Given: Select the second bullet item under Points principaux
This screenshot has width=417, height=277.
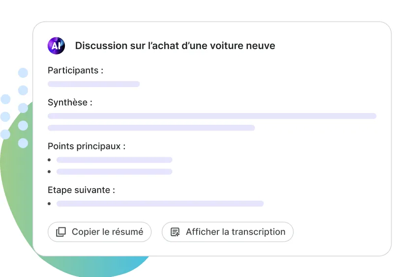Looking at the screenshot, I should [x=114, y=172].
